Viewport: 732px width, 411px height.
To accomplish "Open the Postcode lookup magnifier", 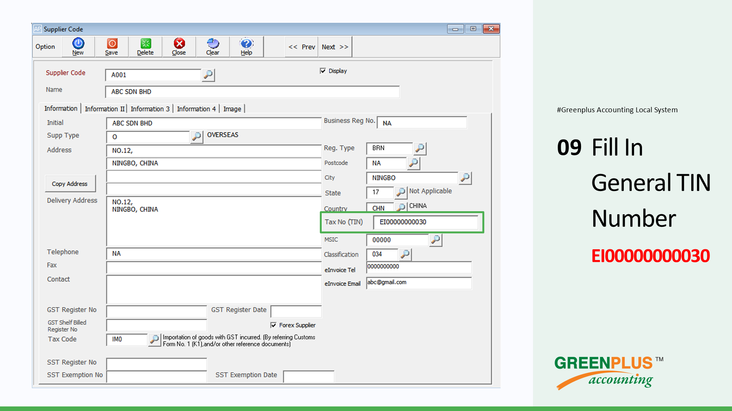I will pyautogui.click(x=414, y=163).
